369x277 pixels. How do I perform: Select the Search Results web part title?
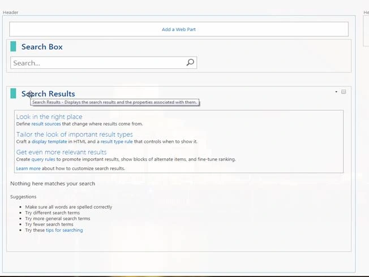[x=48, y=94]
